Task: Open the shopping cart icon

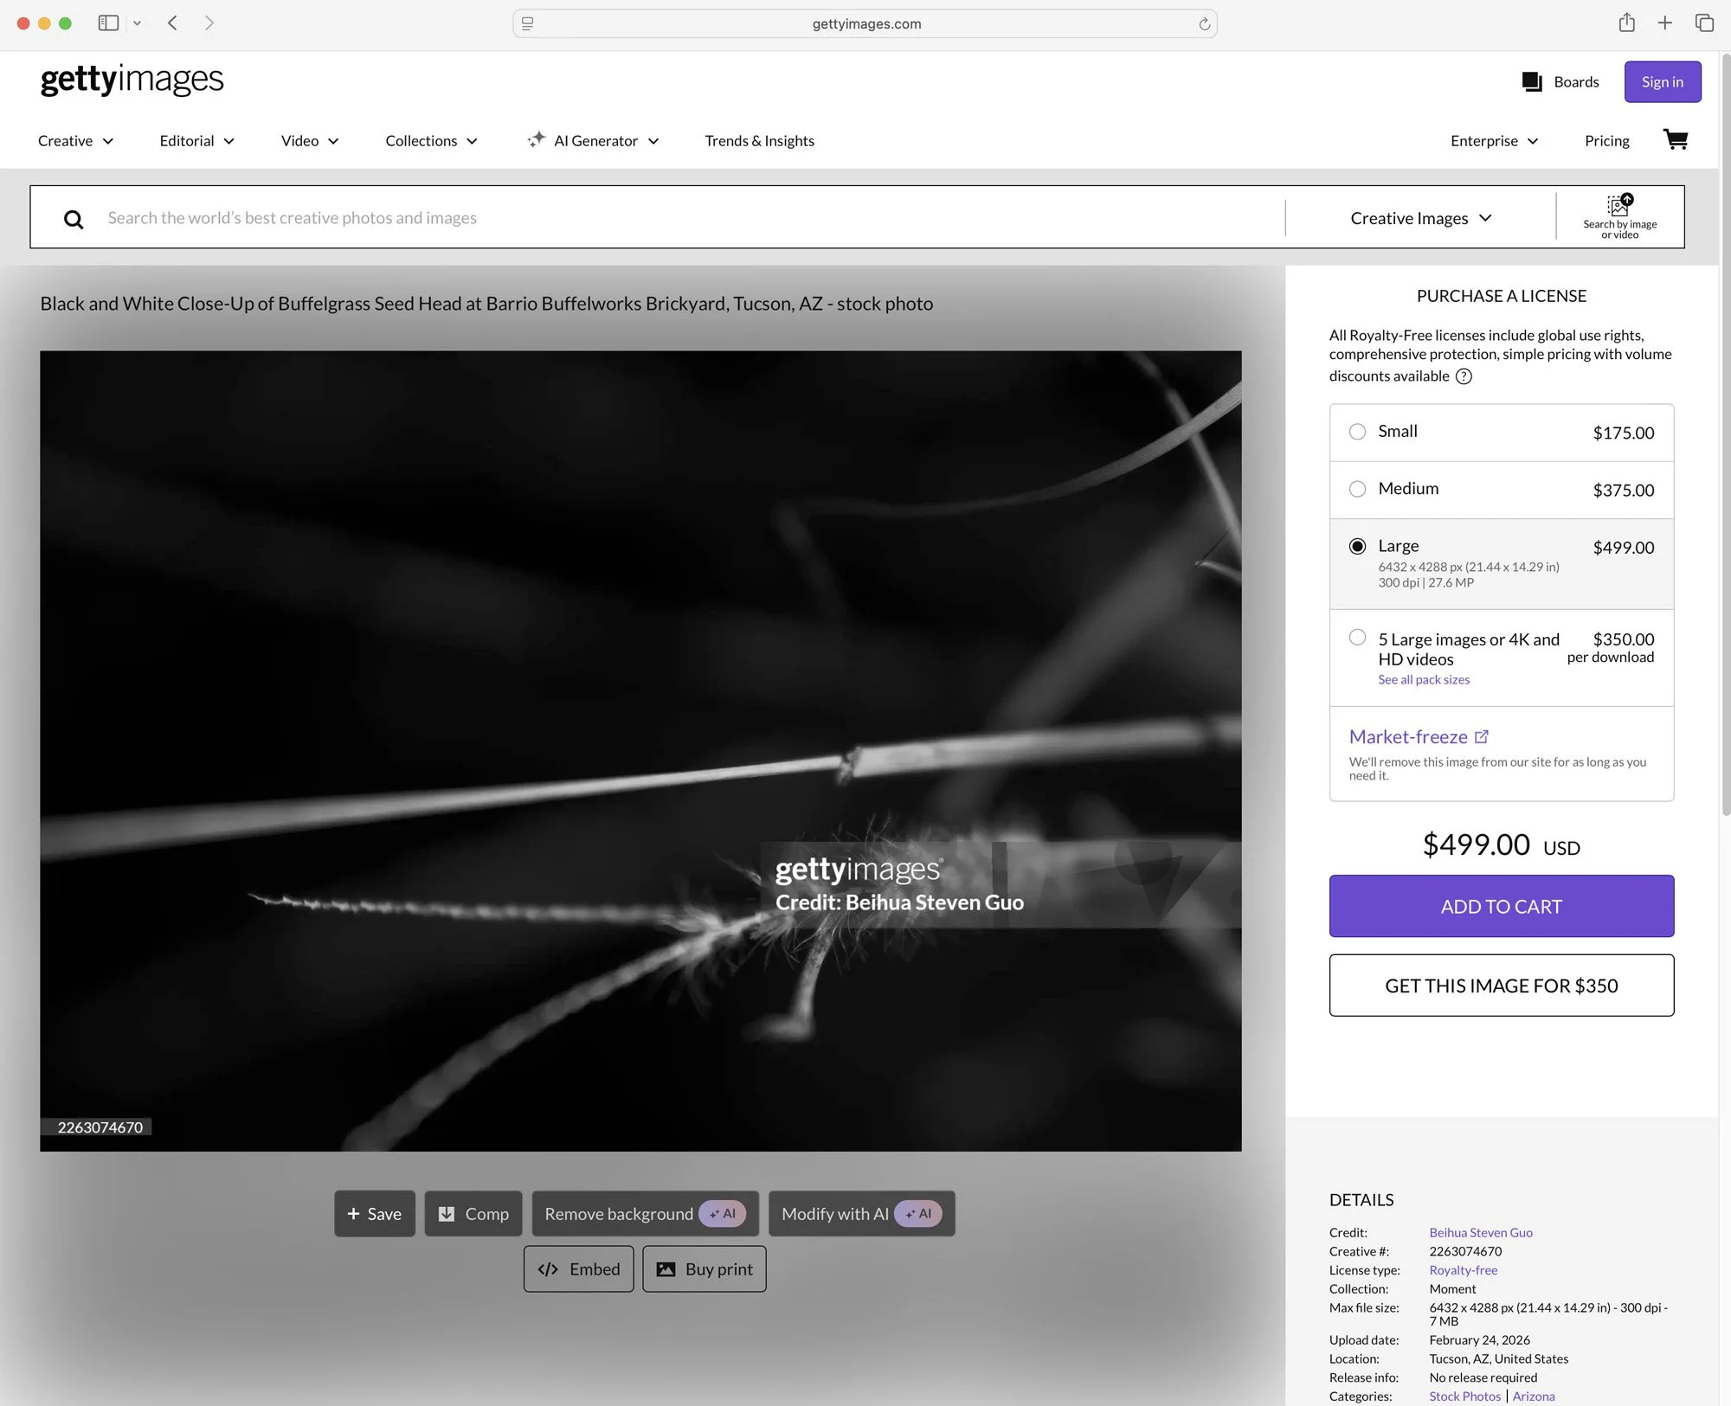Action: point(1675,139)
